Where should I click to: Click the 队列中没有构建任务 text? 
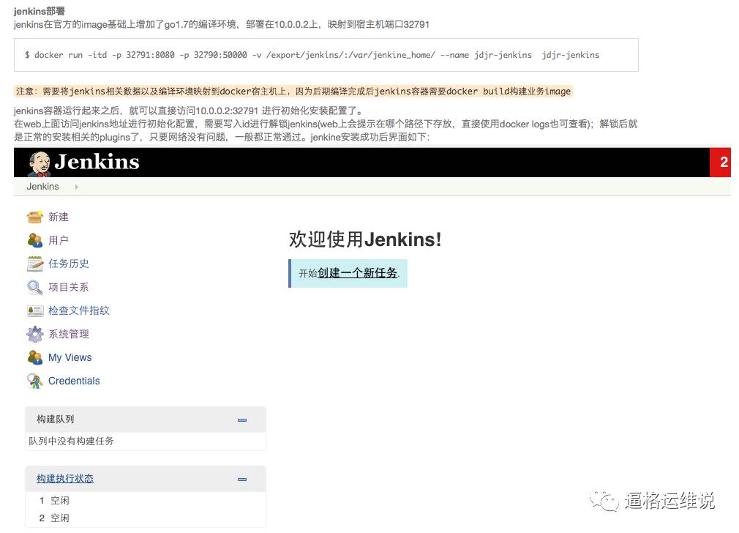[71, 441]
